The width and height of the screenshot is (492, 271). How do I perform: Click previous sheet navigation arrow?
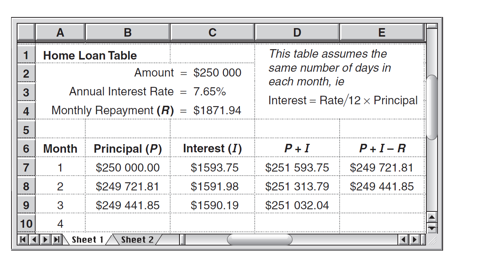(34, 240)
